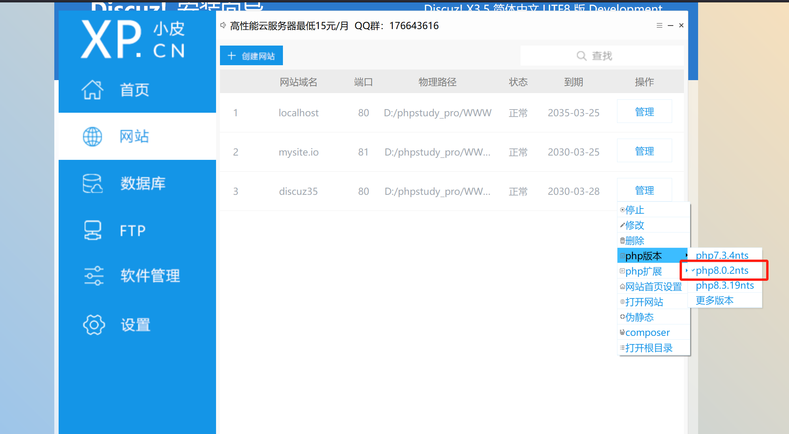Click the discuz35 domain cell
The width and height of the screenshot is (789, 434).
(298, 192)
